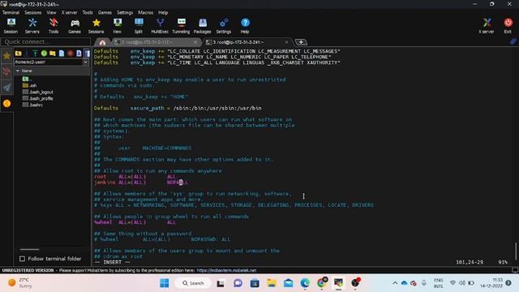This screenshot has height=292, width=519.
Task: Toggle Follow terminal folder checkbox
Action: click(x=22, y=259)
